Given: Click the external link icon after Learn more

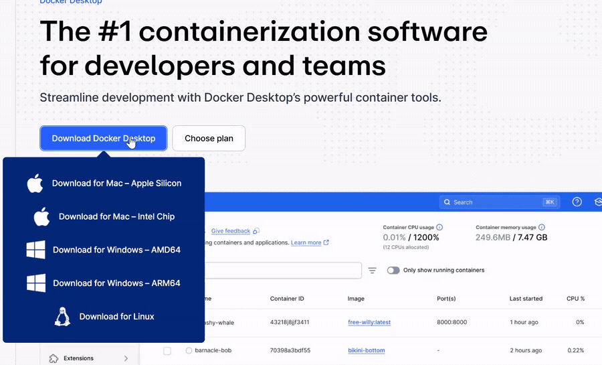Looking at the screenshot, I should pyautogui.click(x=326, y=242).
